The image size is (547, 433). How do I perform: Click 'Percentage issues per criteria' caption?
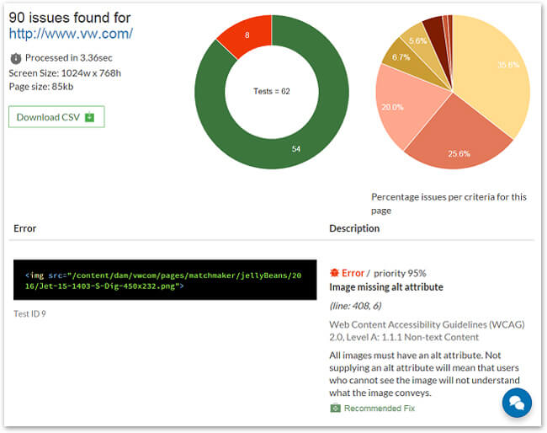coord(449,204)
